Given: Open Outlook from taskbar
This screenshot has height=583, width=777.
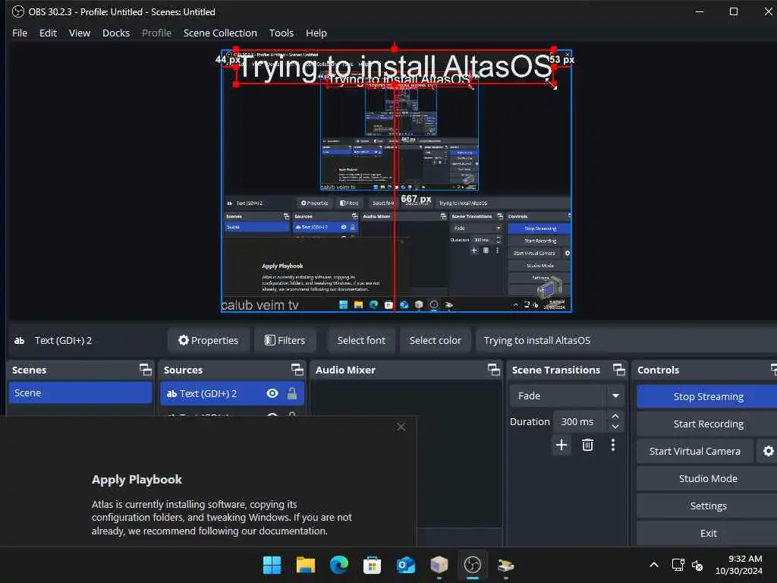Looking at the screenshot, I should point(406,565).
